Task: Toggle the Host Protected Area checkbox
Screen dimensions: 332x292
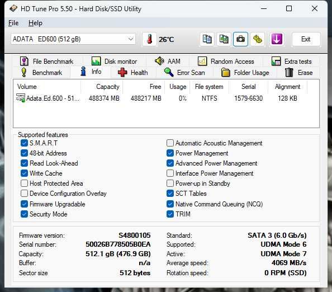Action: [24, 183]
